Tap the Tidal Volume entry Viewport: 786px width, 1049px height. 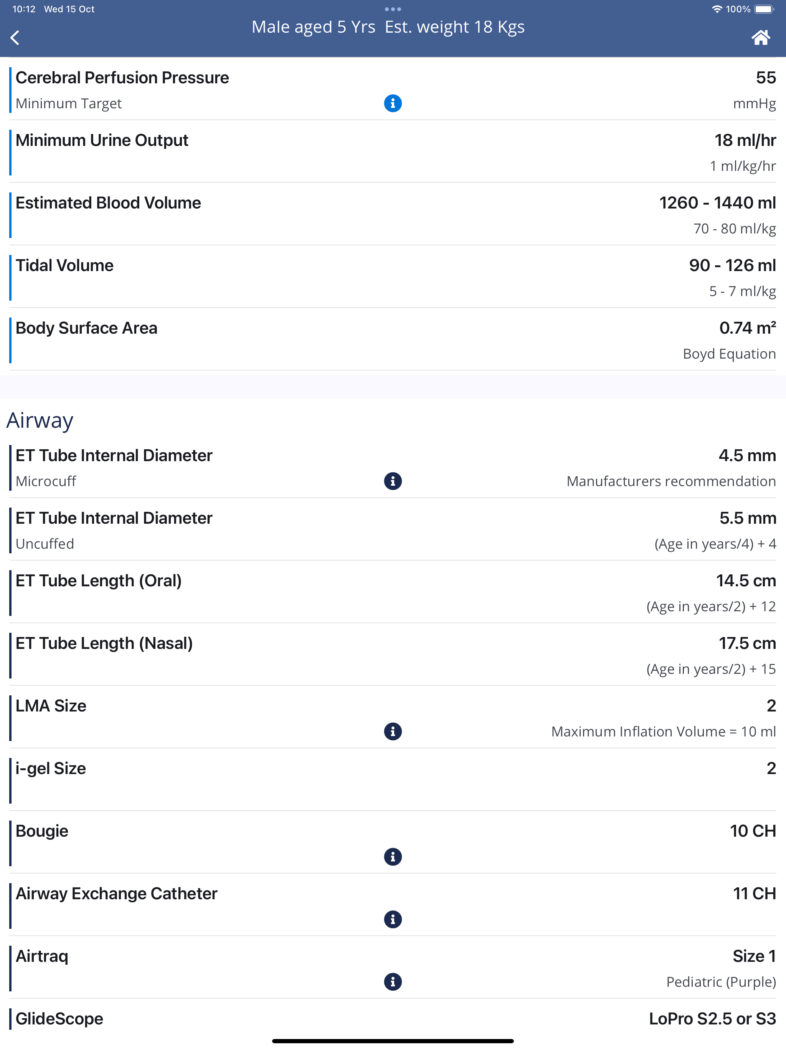[x=393, y=277]
